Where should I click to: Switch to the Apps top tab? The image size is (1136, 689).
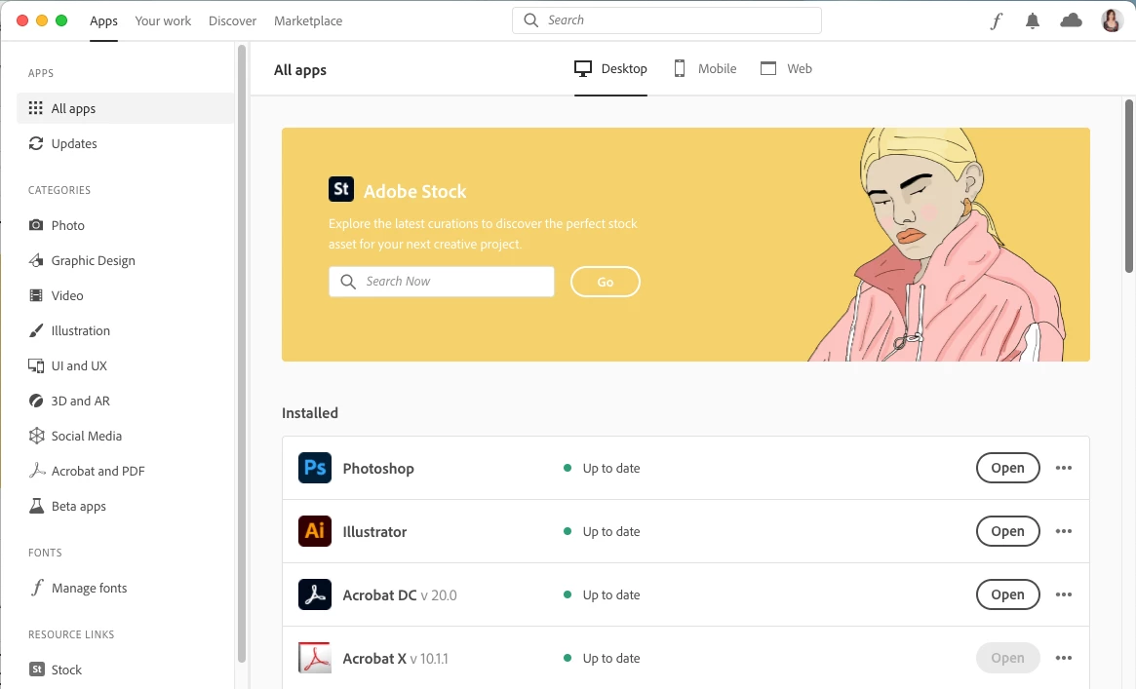pos(103,21)
